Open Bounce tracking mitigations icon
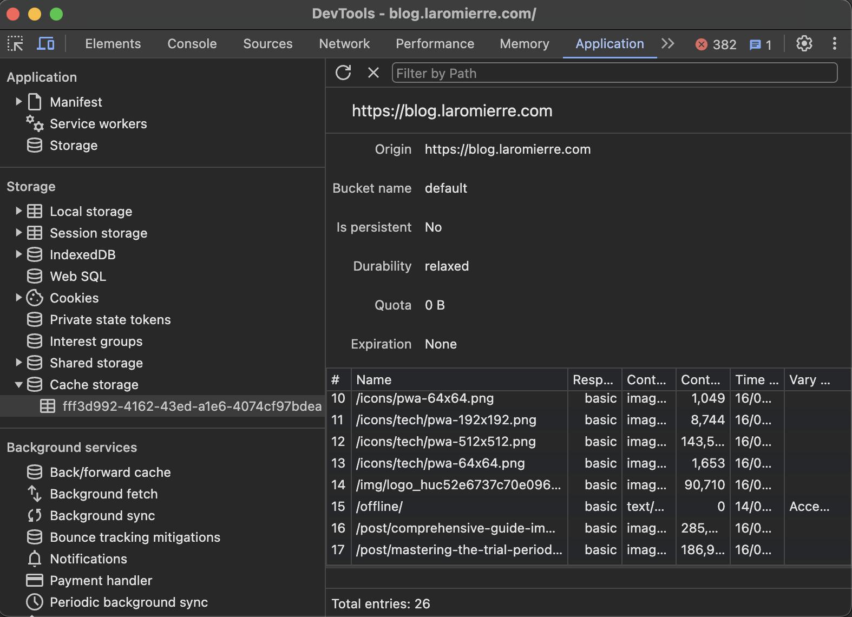Image resolution: width=852 pixels, height=617 pixels. (35, 537)
